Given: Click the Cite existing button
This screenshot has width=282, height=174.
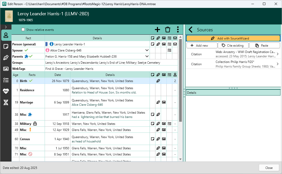Looking at the screenshot, I should click(x=233, y=45).
